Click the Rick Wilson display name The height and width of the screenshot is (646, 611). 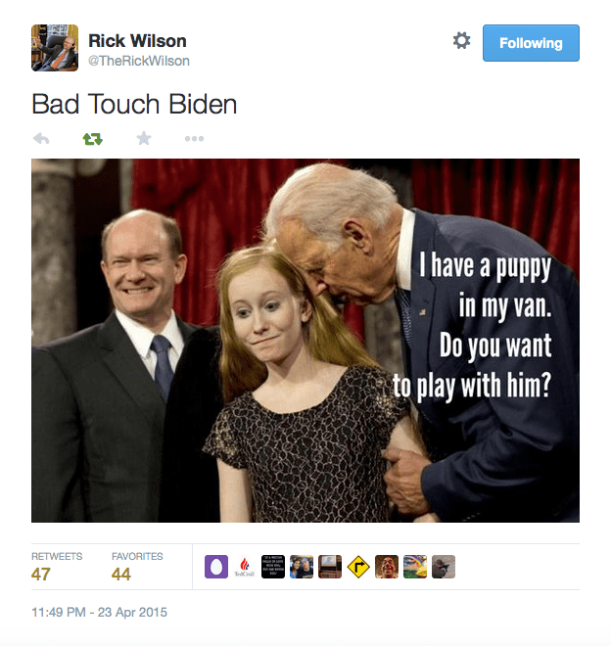(x=137, y=41)
